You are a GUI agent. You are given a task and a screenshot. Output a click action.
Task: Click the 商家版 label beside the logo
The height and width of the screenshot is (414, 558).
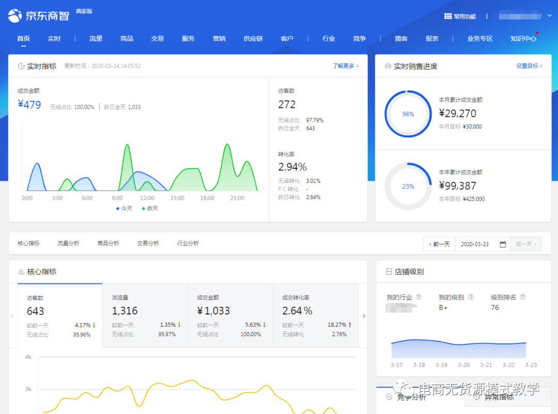pyautogui.click(x=84, y=11)
